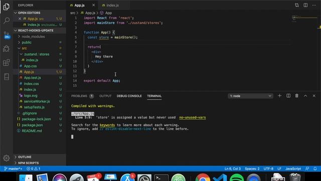Open App.css in the file tree
This screenshot has width=321, height=181.
click(x=30, y=66)
